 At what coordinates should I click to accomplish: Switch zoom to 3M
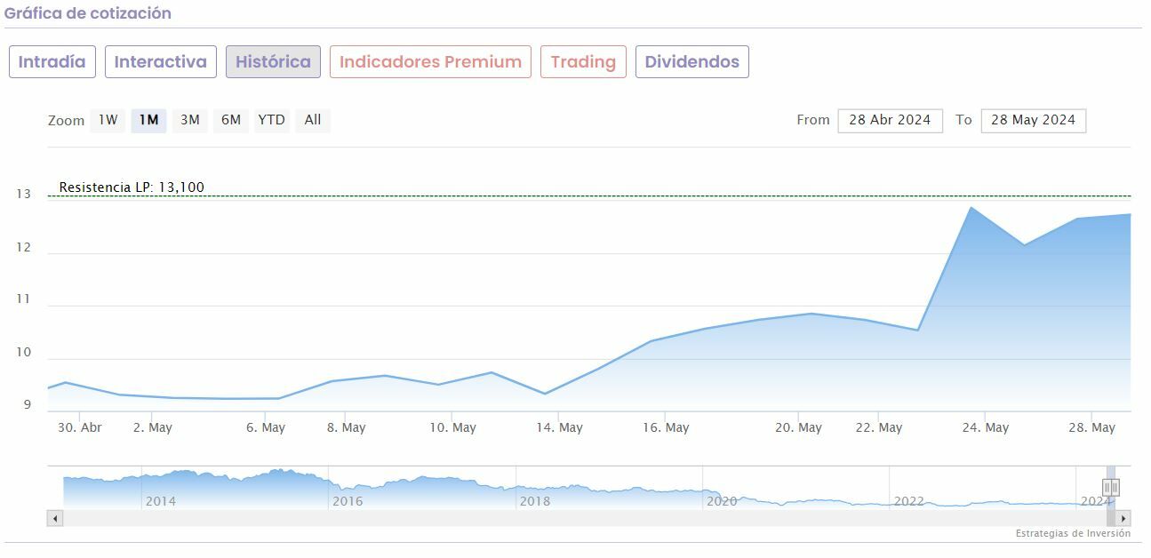coord(190,120)
